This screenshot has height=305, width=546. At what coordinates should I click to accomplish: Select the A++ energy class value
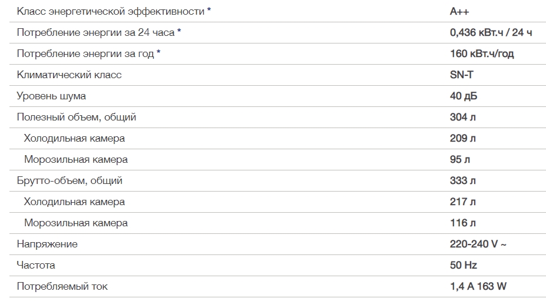click(459, 12)
